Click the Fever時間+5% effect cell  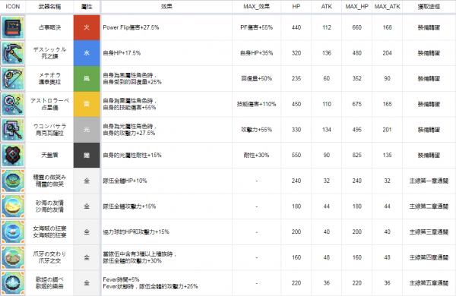(166, 283)
